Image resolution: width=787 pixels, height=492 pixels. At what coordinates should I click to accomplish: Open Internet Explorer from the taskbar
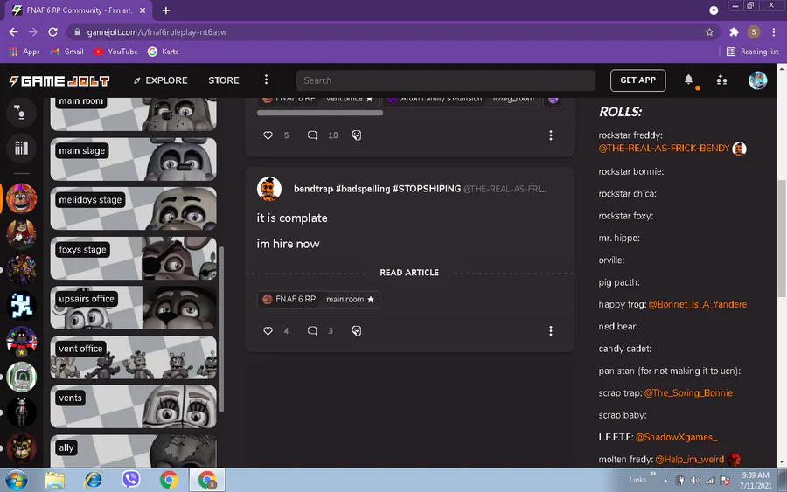93,481
